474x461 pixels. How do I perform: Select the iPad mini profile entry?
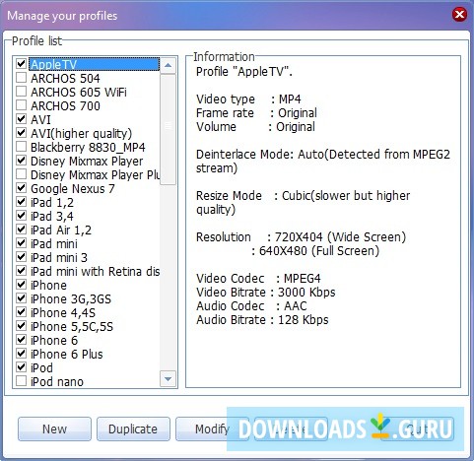[54, 243]
